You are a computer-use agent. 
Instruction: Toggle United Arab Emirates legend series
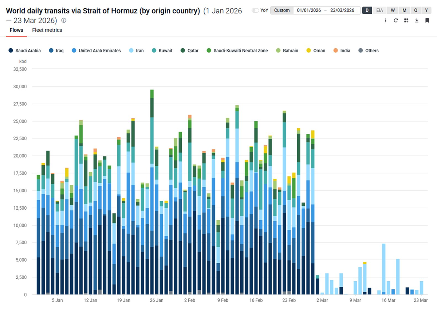(96, 51)
